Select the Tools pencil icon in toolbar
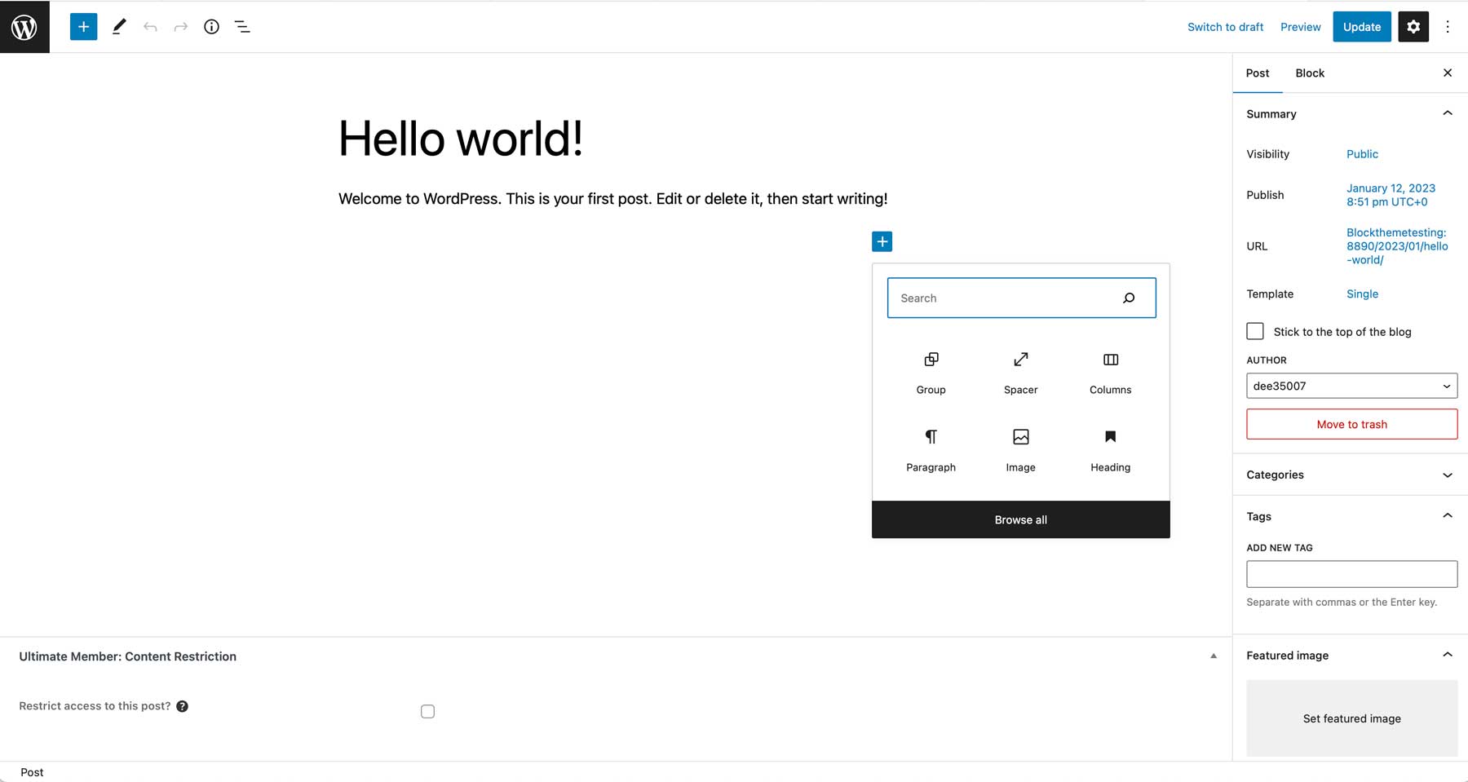Viewport: 1468px width, 782px height. coord(119,26)
